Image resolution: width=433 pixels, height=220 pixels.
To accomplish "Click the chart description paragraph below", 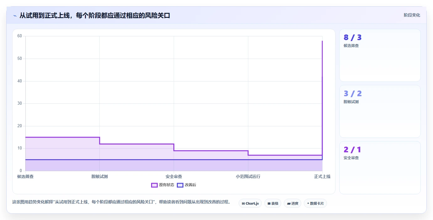I will pos(121,202).
